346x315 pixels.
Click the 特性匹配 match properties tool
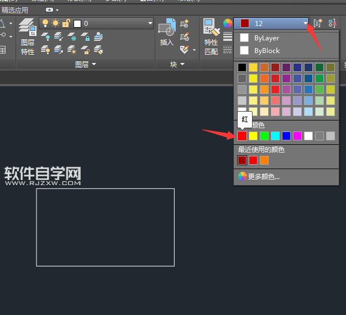click(x=211, y=36)
